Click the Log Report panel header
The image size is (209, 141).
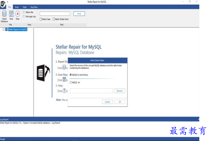[x=100, y=119]
